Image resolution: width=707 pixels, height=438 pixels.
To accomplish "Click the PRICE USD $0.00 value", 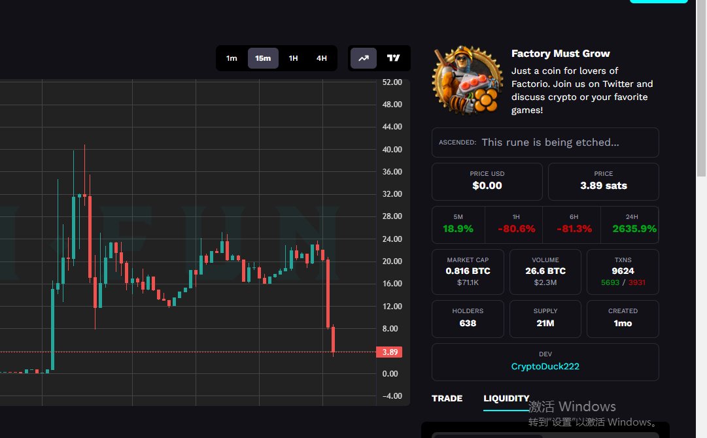I will pyautogui.click(x=487, y=186).
